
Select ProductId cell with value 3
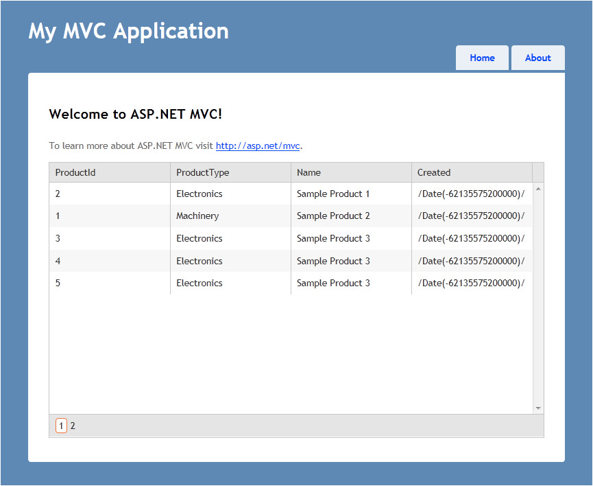(110, 239)
